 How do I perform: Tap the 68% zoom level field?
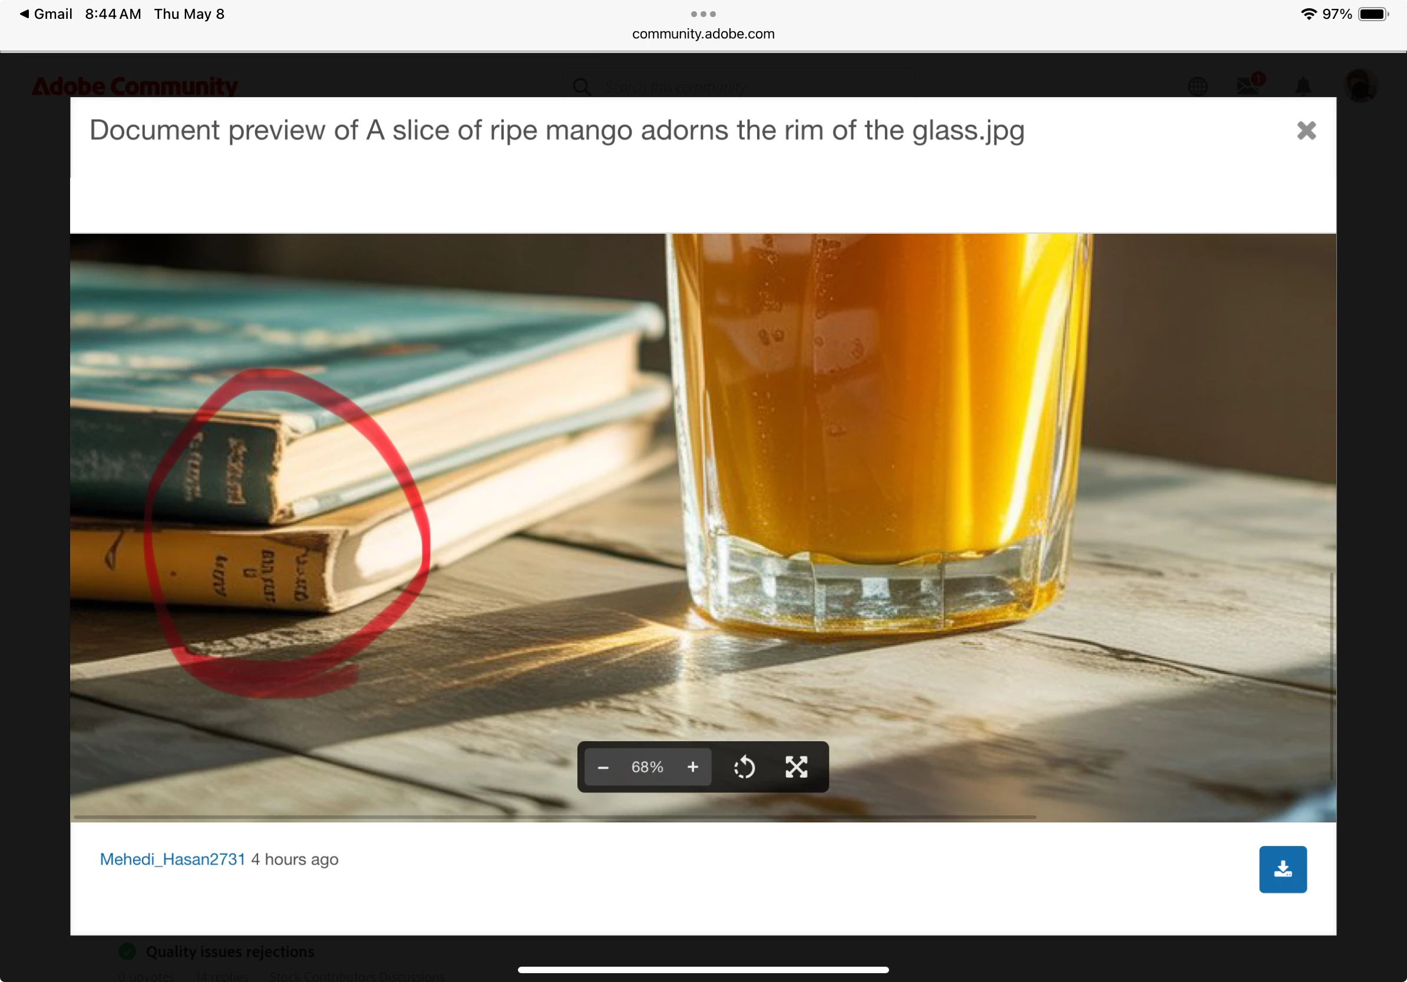[647, 767]
